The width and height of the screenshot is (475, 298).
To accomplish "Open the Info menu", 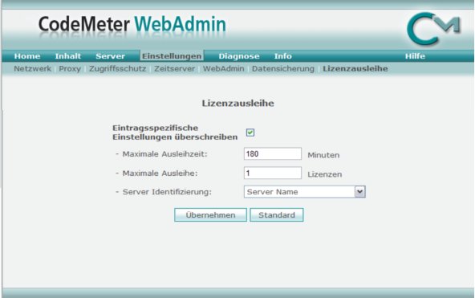I will [x=283, y=56].
